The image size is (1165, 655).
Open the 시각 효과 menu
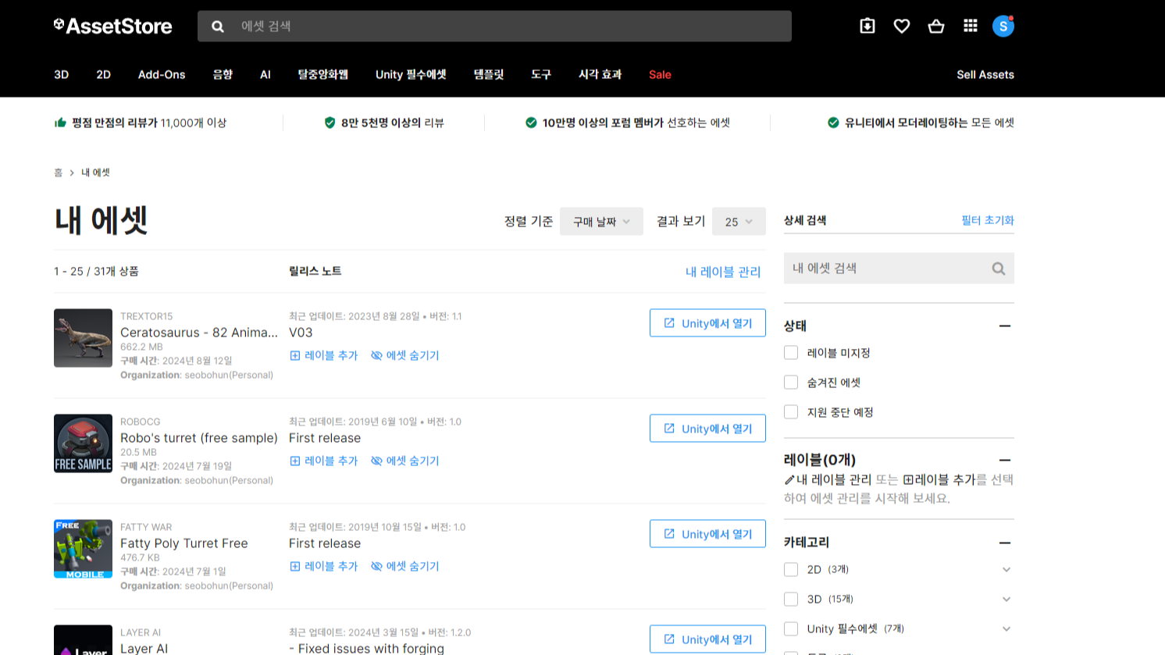tap(600, 75)
